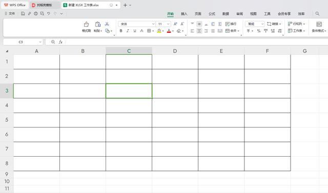Screen dimensions: 328x193
Task: Toggle bold formatting
Action: (121, 31)
